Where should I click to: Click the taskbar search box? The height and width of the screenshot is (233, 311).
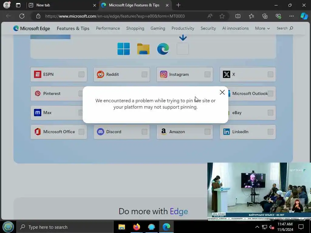[x=65, y=227]
